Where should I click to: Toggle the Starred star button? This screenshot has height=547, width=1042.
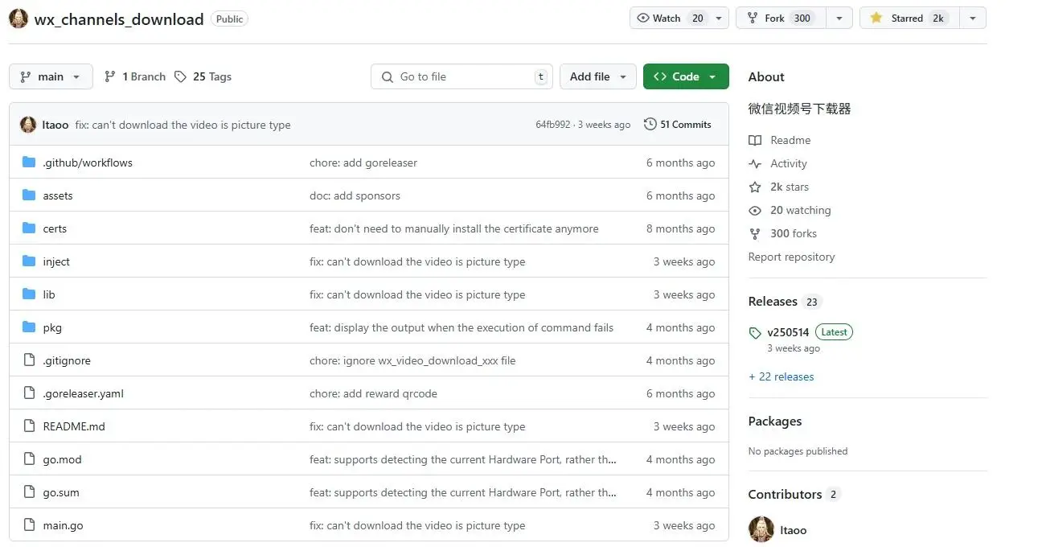tap(876, 18)
